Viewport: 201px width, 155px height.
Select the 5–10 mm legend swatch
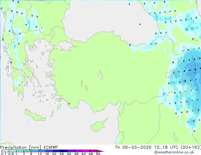(35, 151)
